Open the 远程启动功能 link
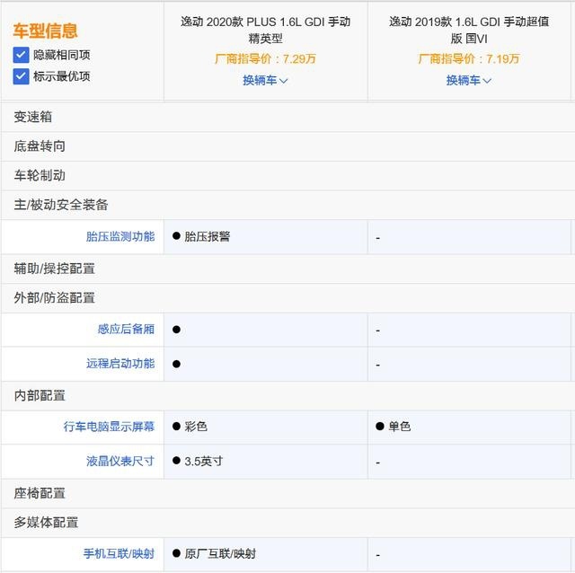Screen dimensions: 575x573 120,364
